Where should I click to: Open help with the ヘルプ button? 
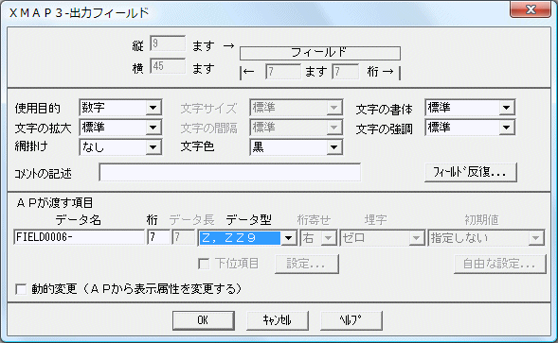(x=351, y=320)
